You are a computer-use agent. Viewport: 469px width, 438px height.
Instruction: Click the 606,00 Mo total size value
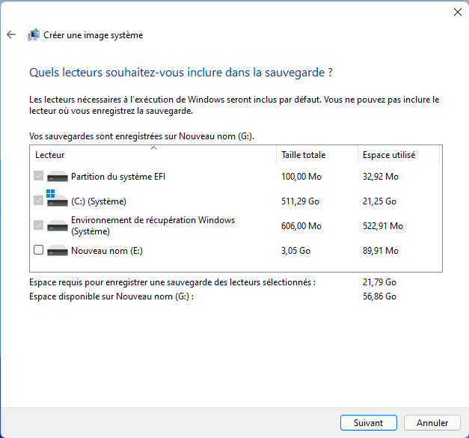click(x=301, y=226)
